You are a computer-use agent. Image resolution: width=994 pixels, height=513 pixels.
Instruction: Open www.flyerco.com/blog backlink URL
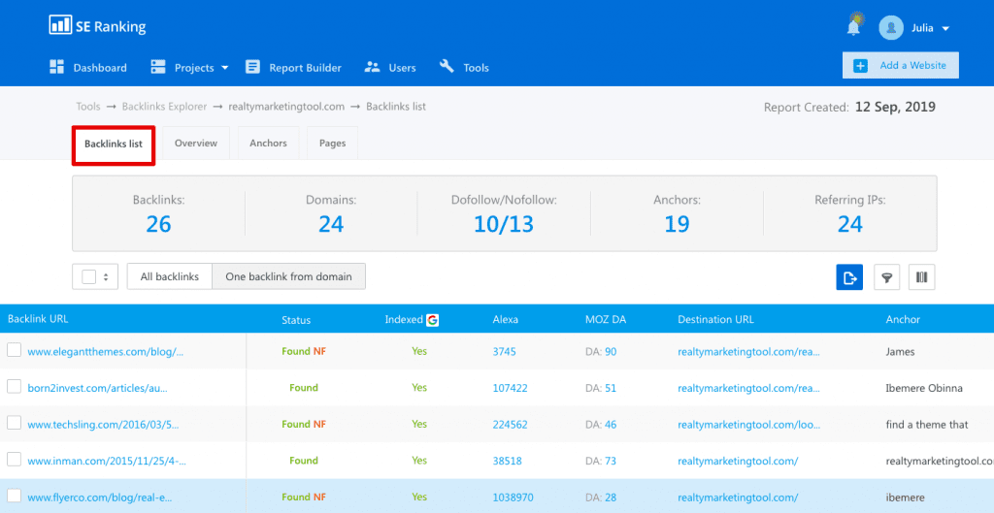(x=100, y=497)
